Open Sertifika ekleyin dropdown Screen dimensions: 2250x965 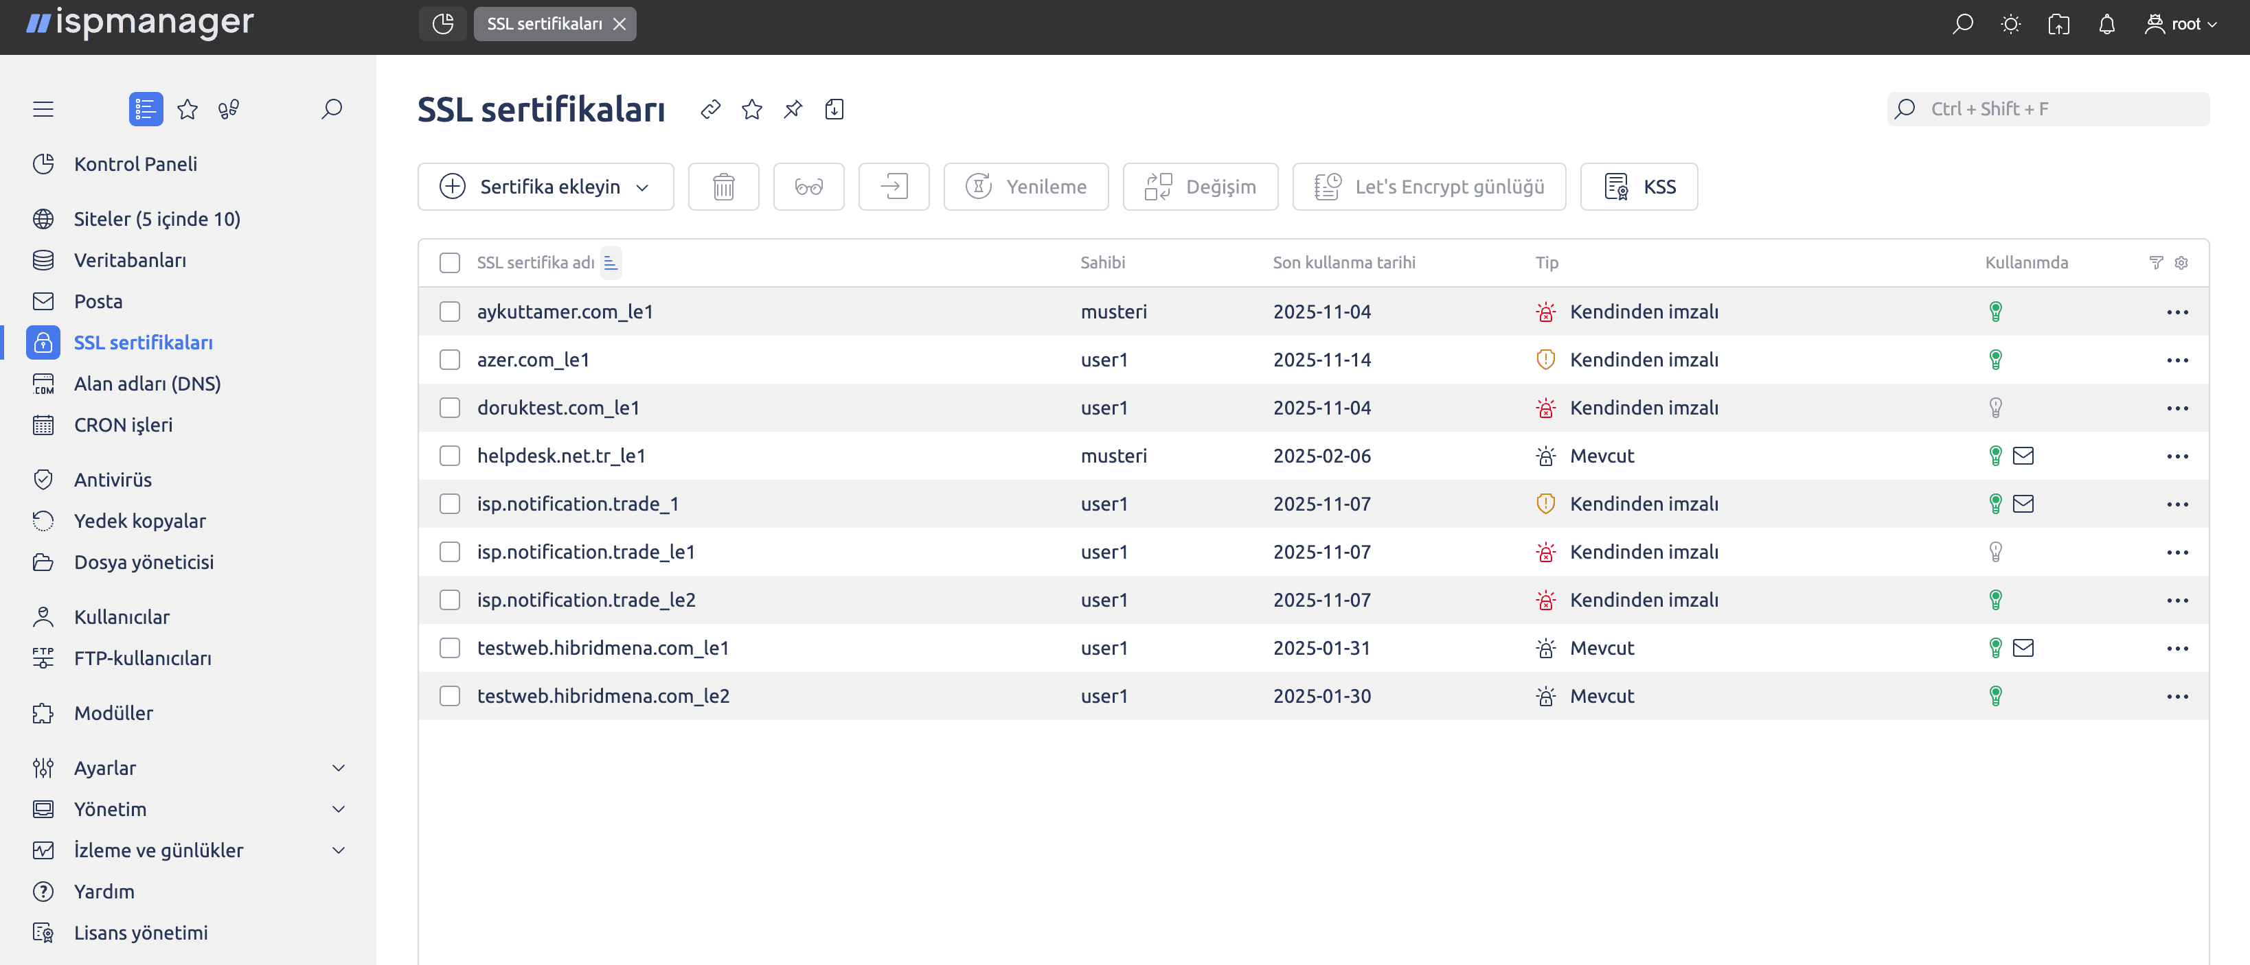[546, 187]
